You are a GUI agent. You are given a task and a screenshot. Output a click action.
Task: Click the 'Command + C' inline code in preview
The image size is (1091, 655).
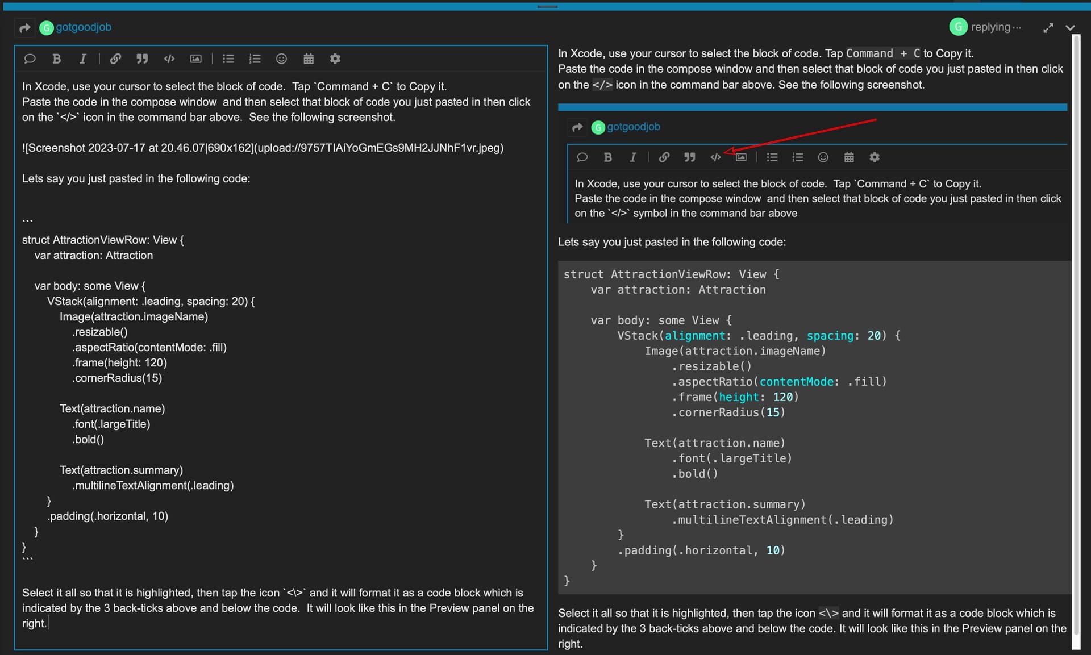point(882,53)
